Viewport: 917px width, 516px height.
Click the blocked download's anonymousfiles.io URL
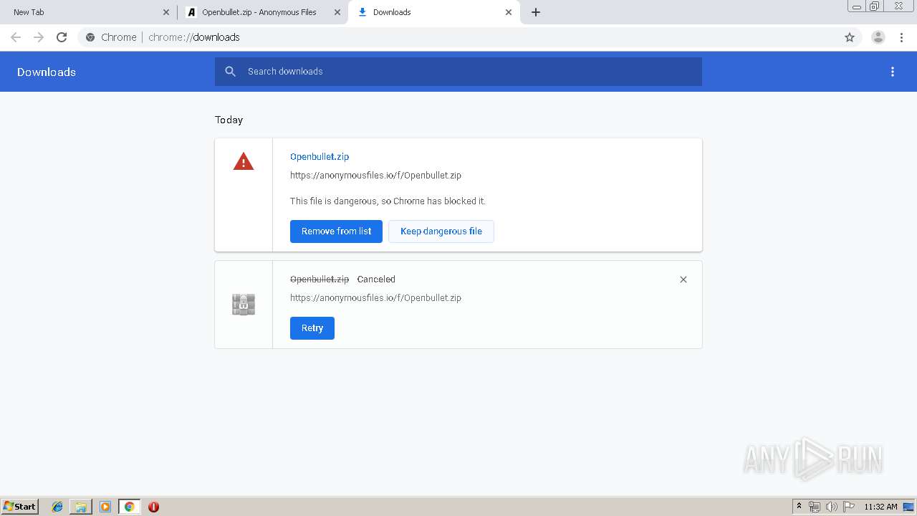tap(375, 176)
